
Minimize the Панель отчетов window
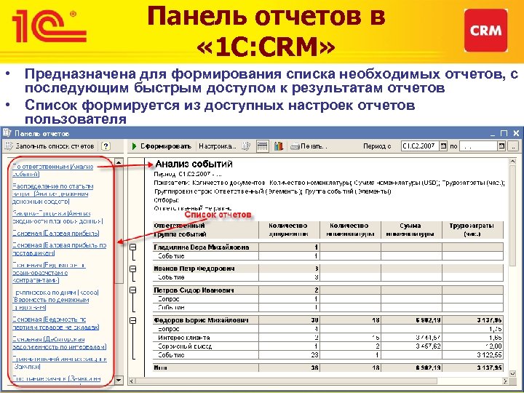493,133
